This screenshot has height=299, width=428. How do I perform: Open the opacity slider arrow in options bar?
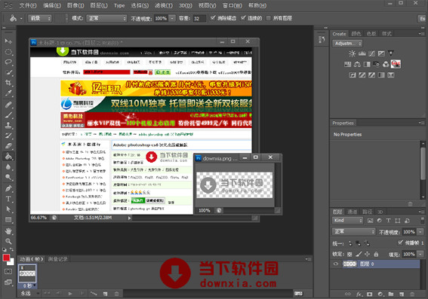(x=172, y=18)
